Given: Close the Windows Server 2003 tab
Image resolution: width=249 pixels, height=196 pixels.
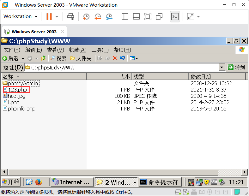Looking at the screenshot, I should (x=63, y=32).
